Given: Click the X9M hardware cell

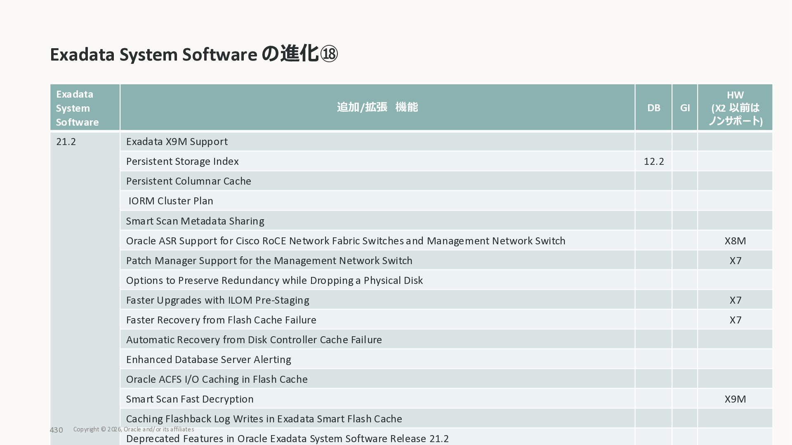Looking at the screenshot, I should coord(735,399).
